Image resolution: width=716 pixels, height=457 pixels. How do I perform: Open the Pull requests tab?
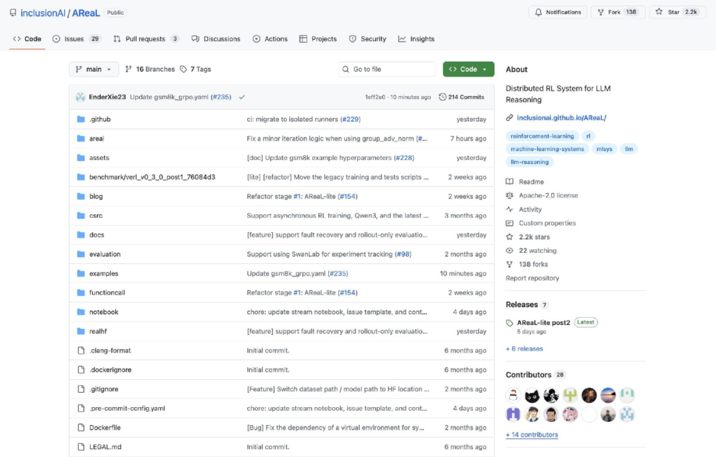146,39
